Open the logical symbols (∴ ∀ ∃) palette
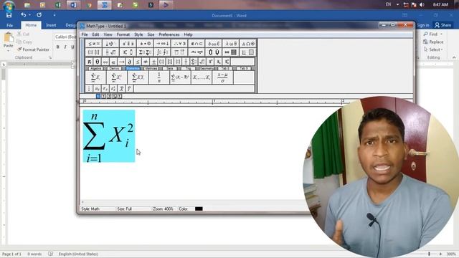 179,44
